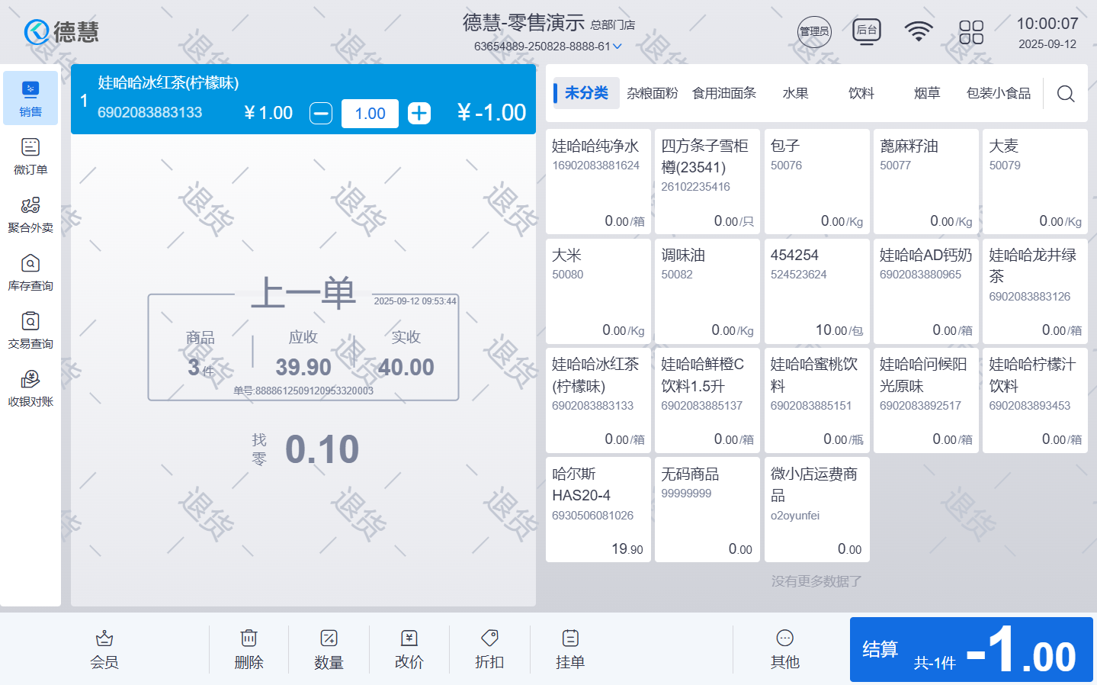The width and height of the screenshot is (1097, 685).
Task: Add 调味油 50082 product card
Action: pyautogui.click(x=707, y=291)
